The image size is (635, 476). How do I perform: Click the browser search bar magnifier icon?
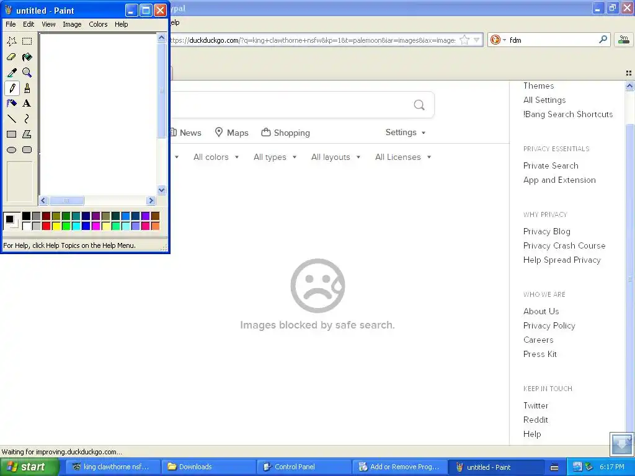[x=603, y=40]
